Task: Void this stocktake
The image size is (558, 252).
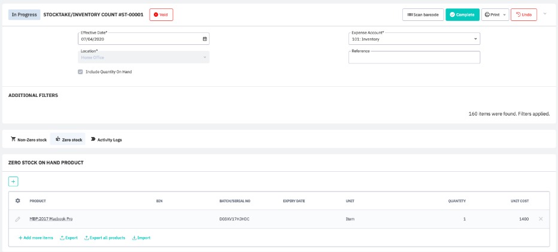Action: click(161, 14)
